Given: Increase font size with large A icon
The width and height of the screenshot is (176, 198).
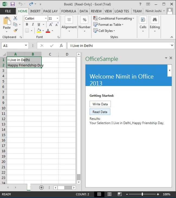Looking at the screenshot, I should point(51,25).
